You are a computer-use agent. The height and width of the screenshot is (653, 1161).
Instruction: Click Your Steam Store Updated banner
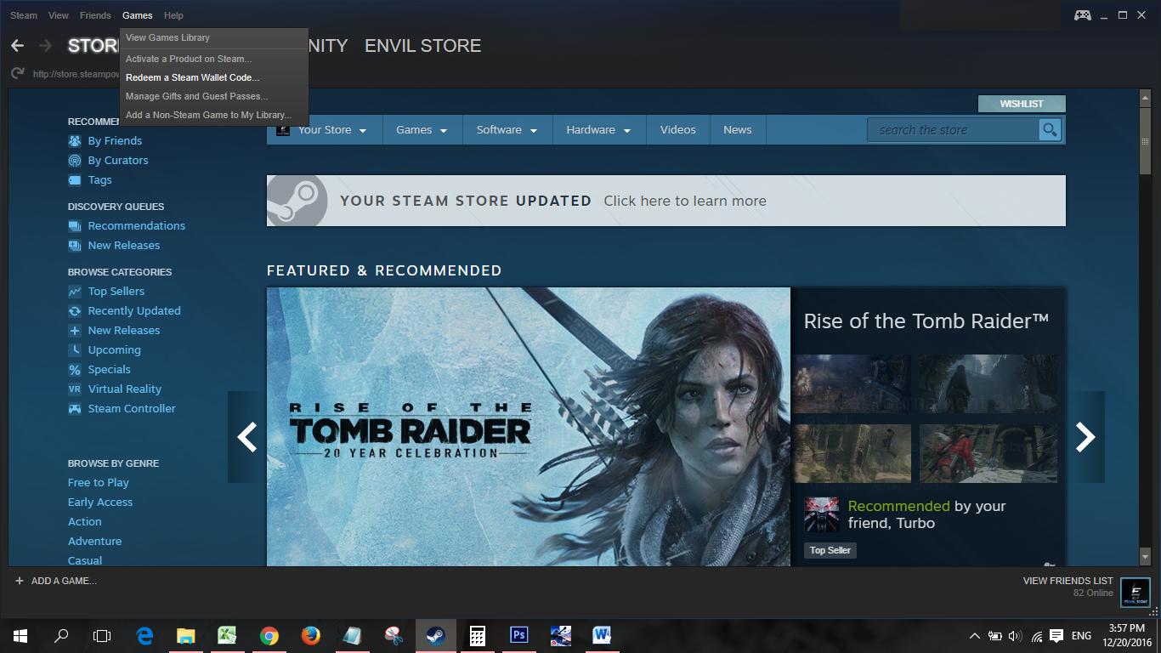[x=665, y=201]
